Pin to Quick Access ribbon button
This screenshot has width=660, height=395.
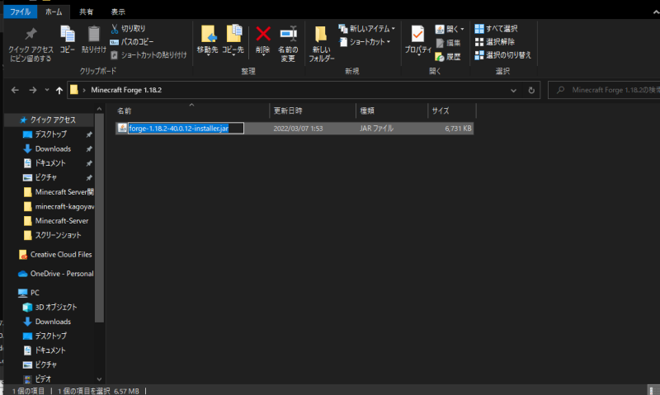31,45
